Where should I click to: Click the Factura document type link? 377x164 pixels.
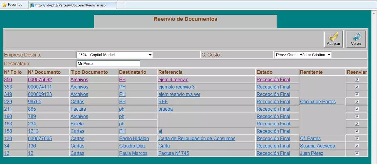coord(78,109)
